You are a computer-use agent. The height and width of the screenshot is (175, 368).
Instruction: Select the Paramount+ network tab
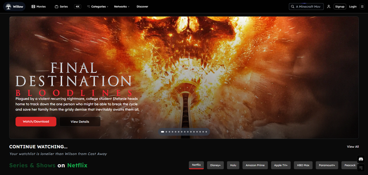point(327,165)
